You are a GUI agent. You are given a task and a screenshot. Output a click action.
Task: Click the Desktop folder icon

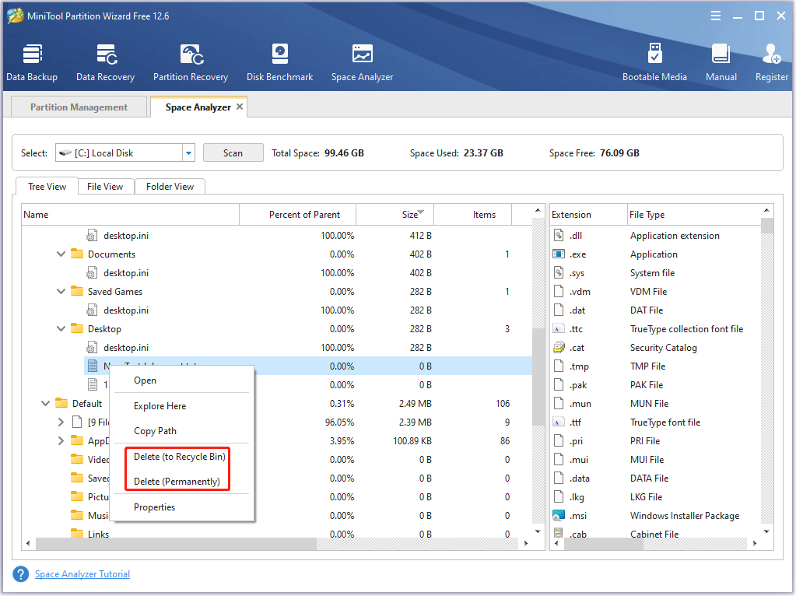(x=77, y=328)
